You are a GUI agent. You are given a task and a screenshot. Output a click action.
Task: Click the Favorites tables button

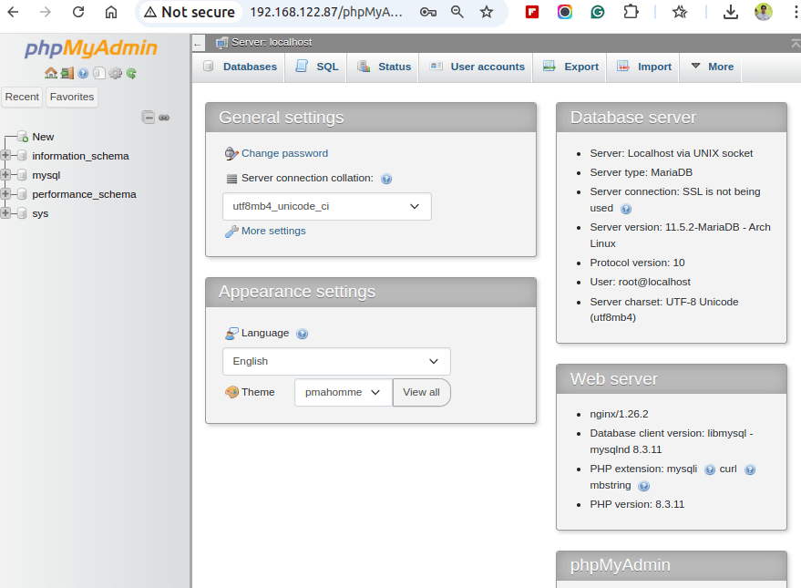72,97
